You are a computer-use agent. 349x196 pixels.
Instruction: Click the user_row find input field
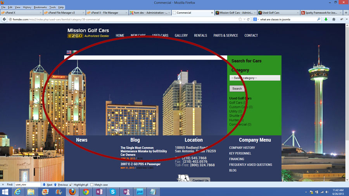(x=28, y=184)
